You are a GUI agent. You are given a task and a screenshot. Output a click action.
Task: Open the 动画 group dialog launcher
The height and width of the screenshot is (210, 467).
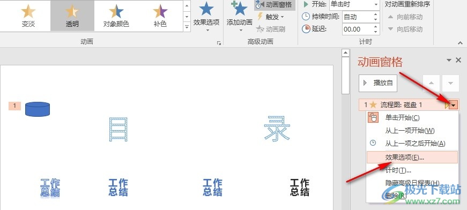(x=219, y=43)
